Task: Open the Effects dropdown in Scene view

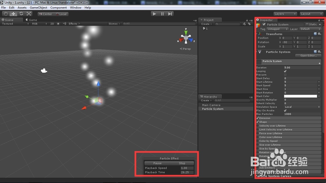Action: coord(74,24)
